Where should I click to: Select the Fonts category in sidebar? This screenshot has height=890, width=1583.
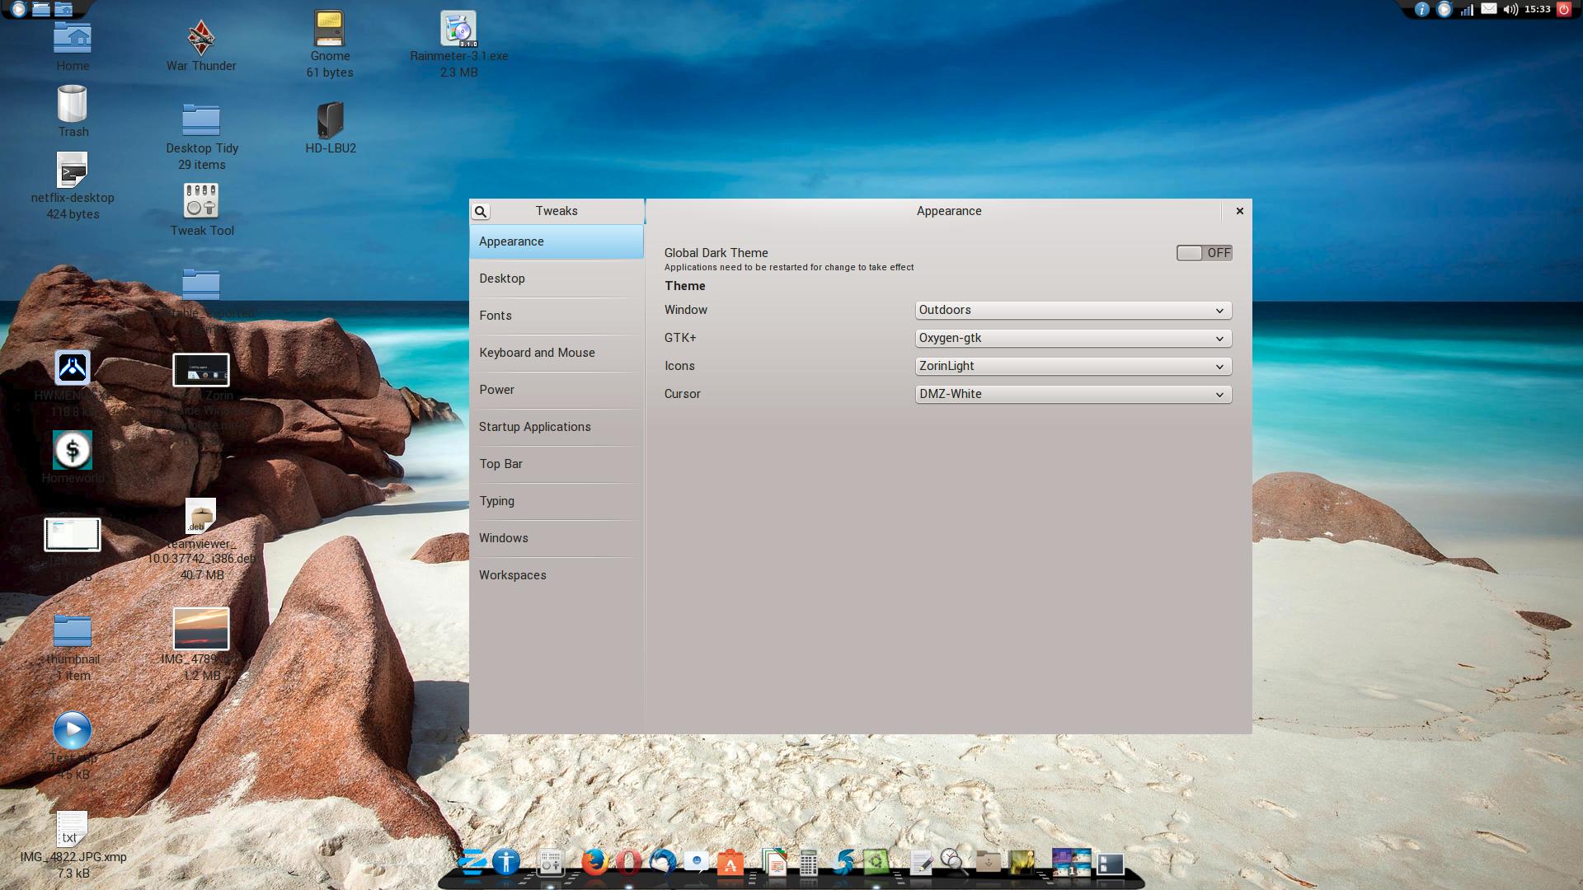[x=496, y=316]
